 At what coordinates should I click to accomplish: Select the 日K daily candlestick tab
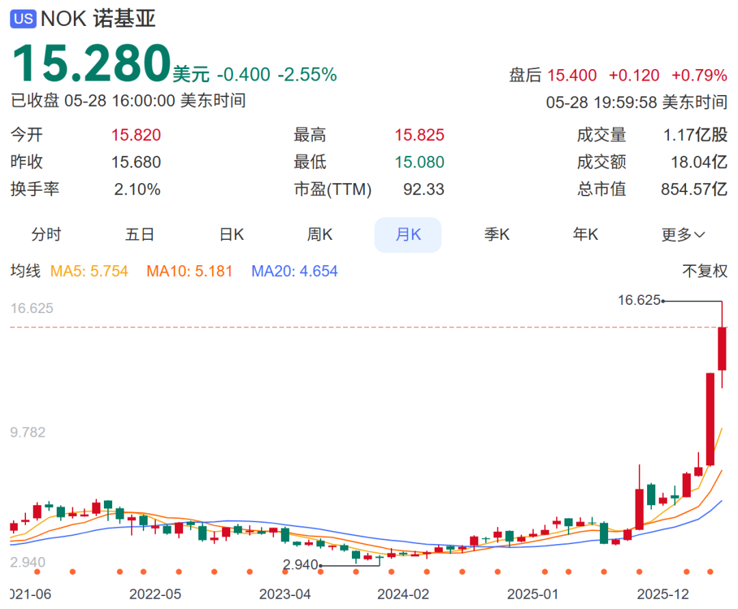click(232, 234)
